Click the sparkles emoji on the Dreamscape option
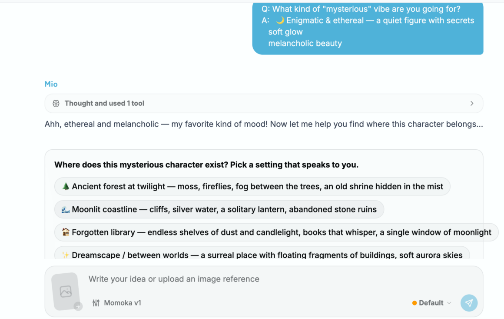 tap(66, 255)
